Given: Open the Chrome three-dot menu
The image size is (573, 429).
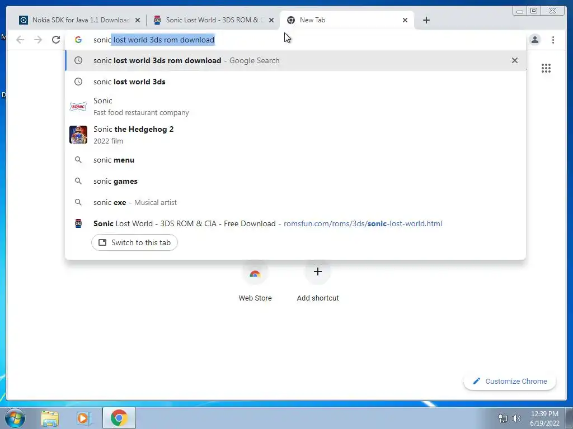Looking at the screenshot, I should 553,40.
